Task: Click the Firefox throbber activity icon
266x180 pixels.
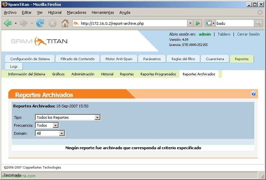Action: [260, 12]
